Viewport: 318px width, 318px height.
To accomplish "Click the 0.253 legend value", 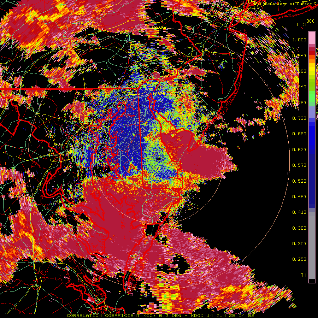I will point(299,259).
